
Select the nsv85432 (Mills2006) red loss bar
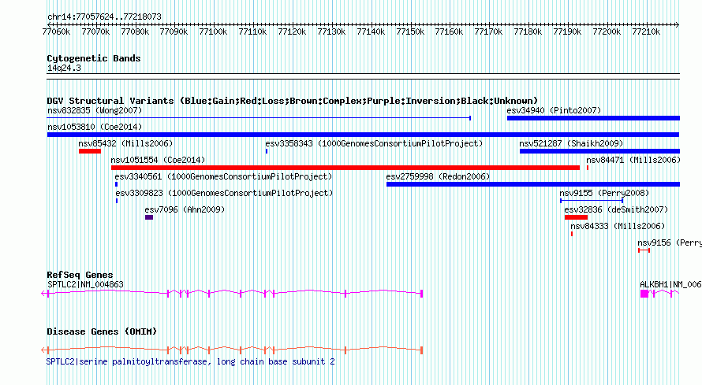90,151
